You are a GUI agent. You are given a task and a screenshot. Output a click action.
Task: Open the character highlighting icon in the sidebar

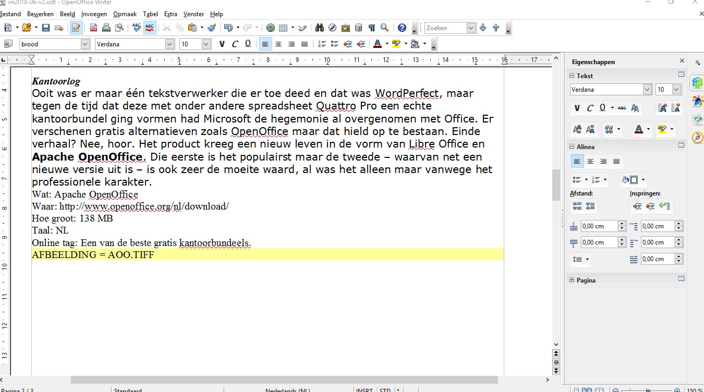662,129
